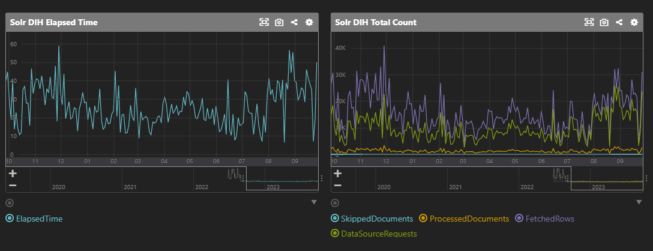Click month label 09 on Total Count x-axis
The width and height of the screenshot is (653, 251).
(619, 161)
